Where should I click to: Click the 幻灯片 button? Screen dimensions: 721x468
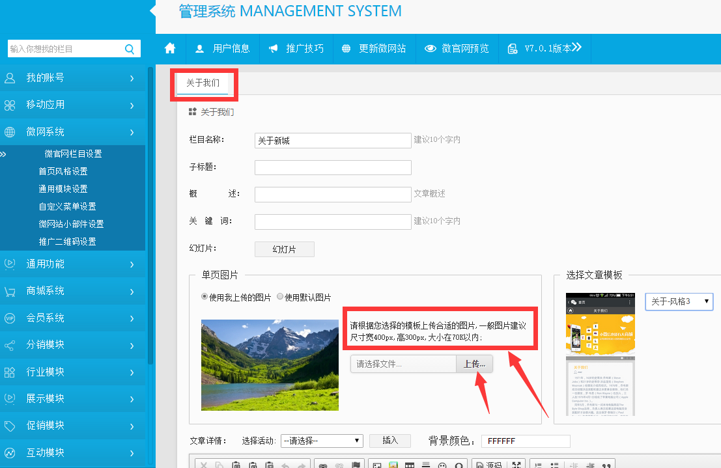284,249
